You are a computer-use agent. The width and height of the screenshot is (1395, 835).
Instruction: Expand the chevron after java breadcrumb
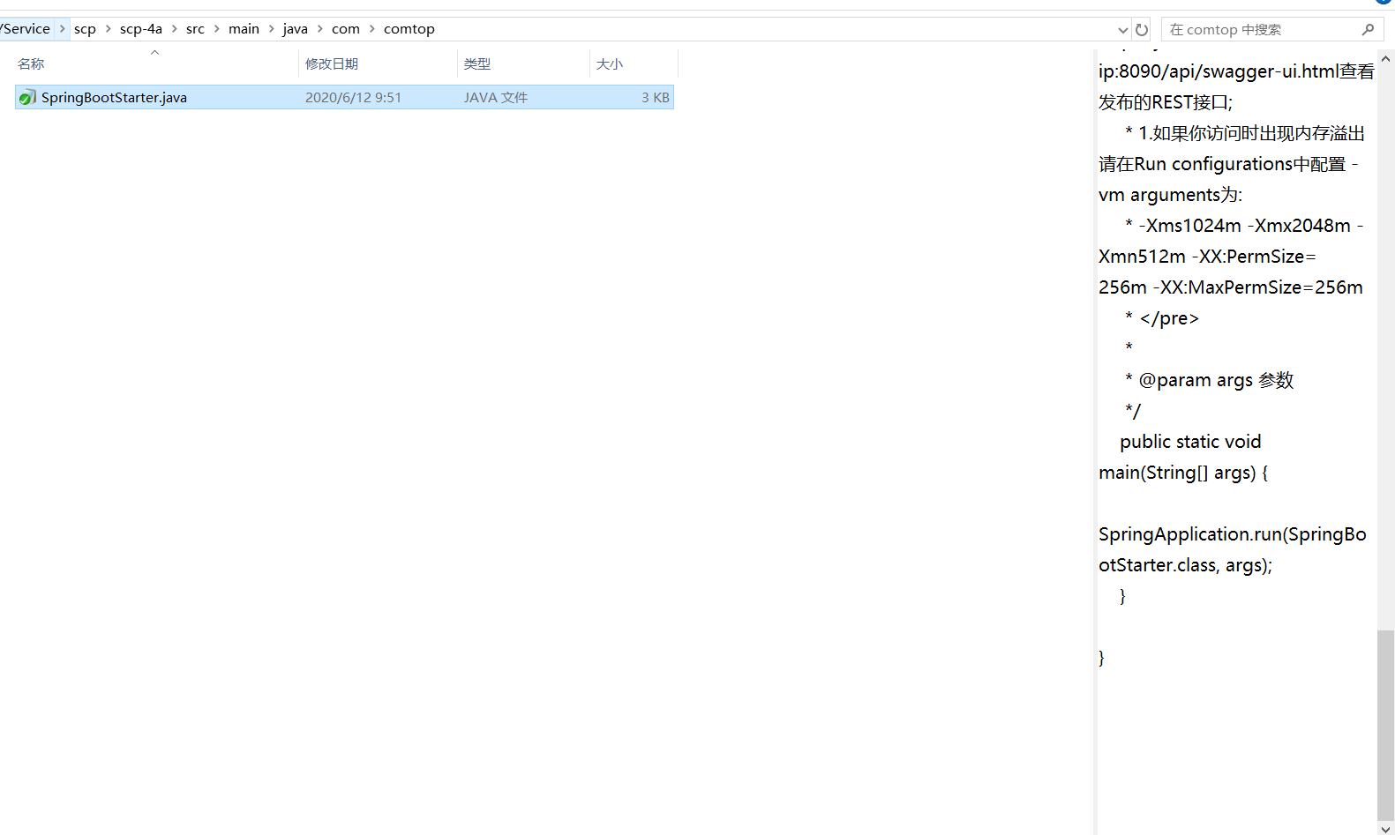(x=320, y=28)
